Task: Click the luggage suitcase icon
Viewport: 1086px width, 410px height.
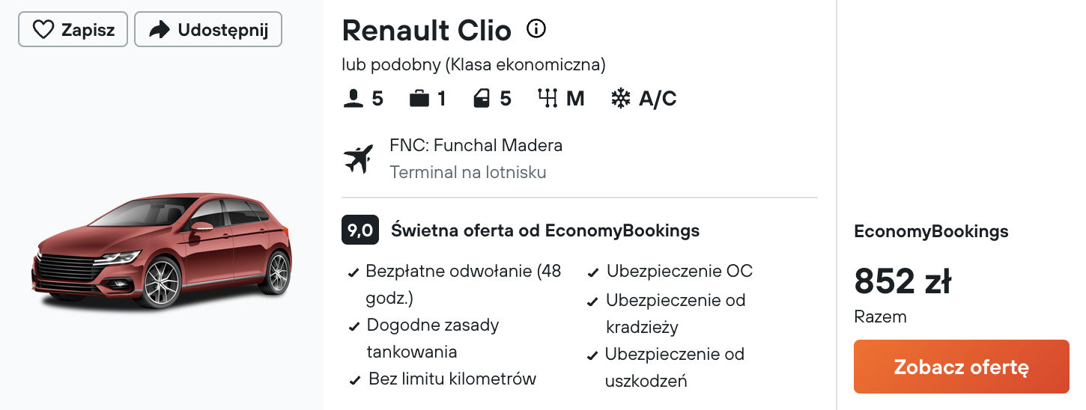Action: point(419,98)
